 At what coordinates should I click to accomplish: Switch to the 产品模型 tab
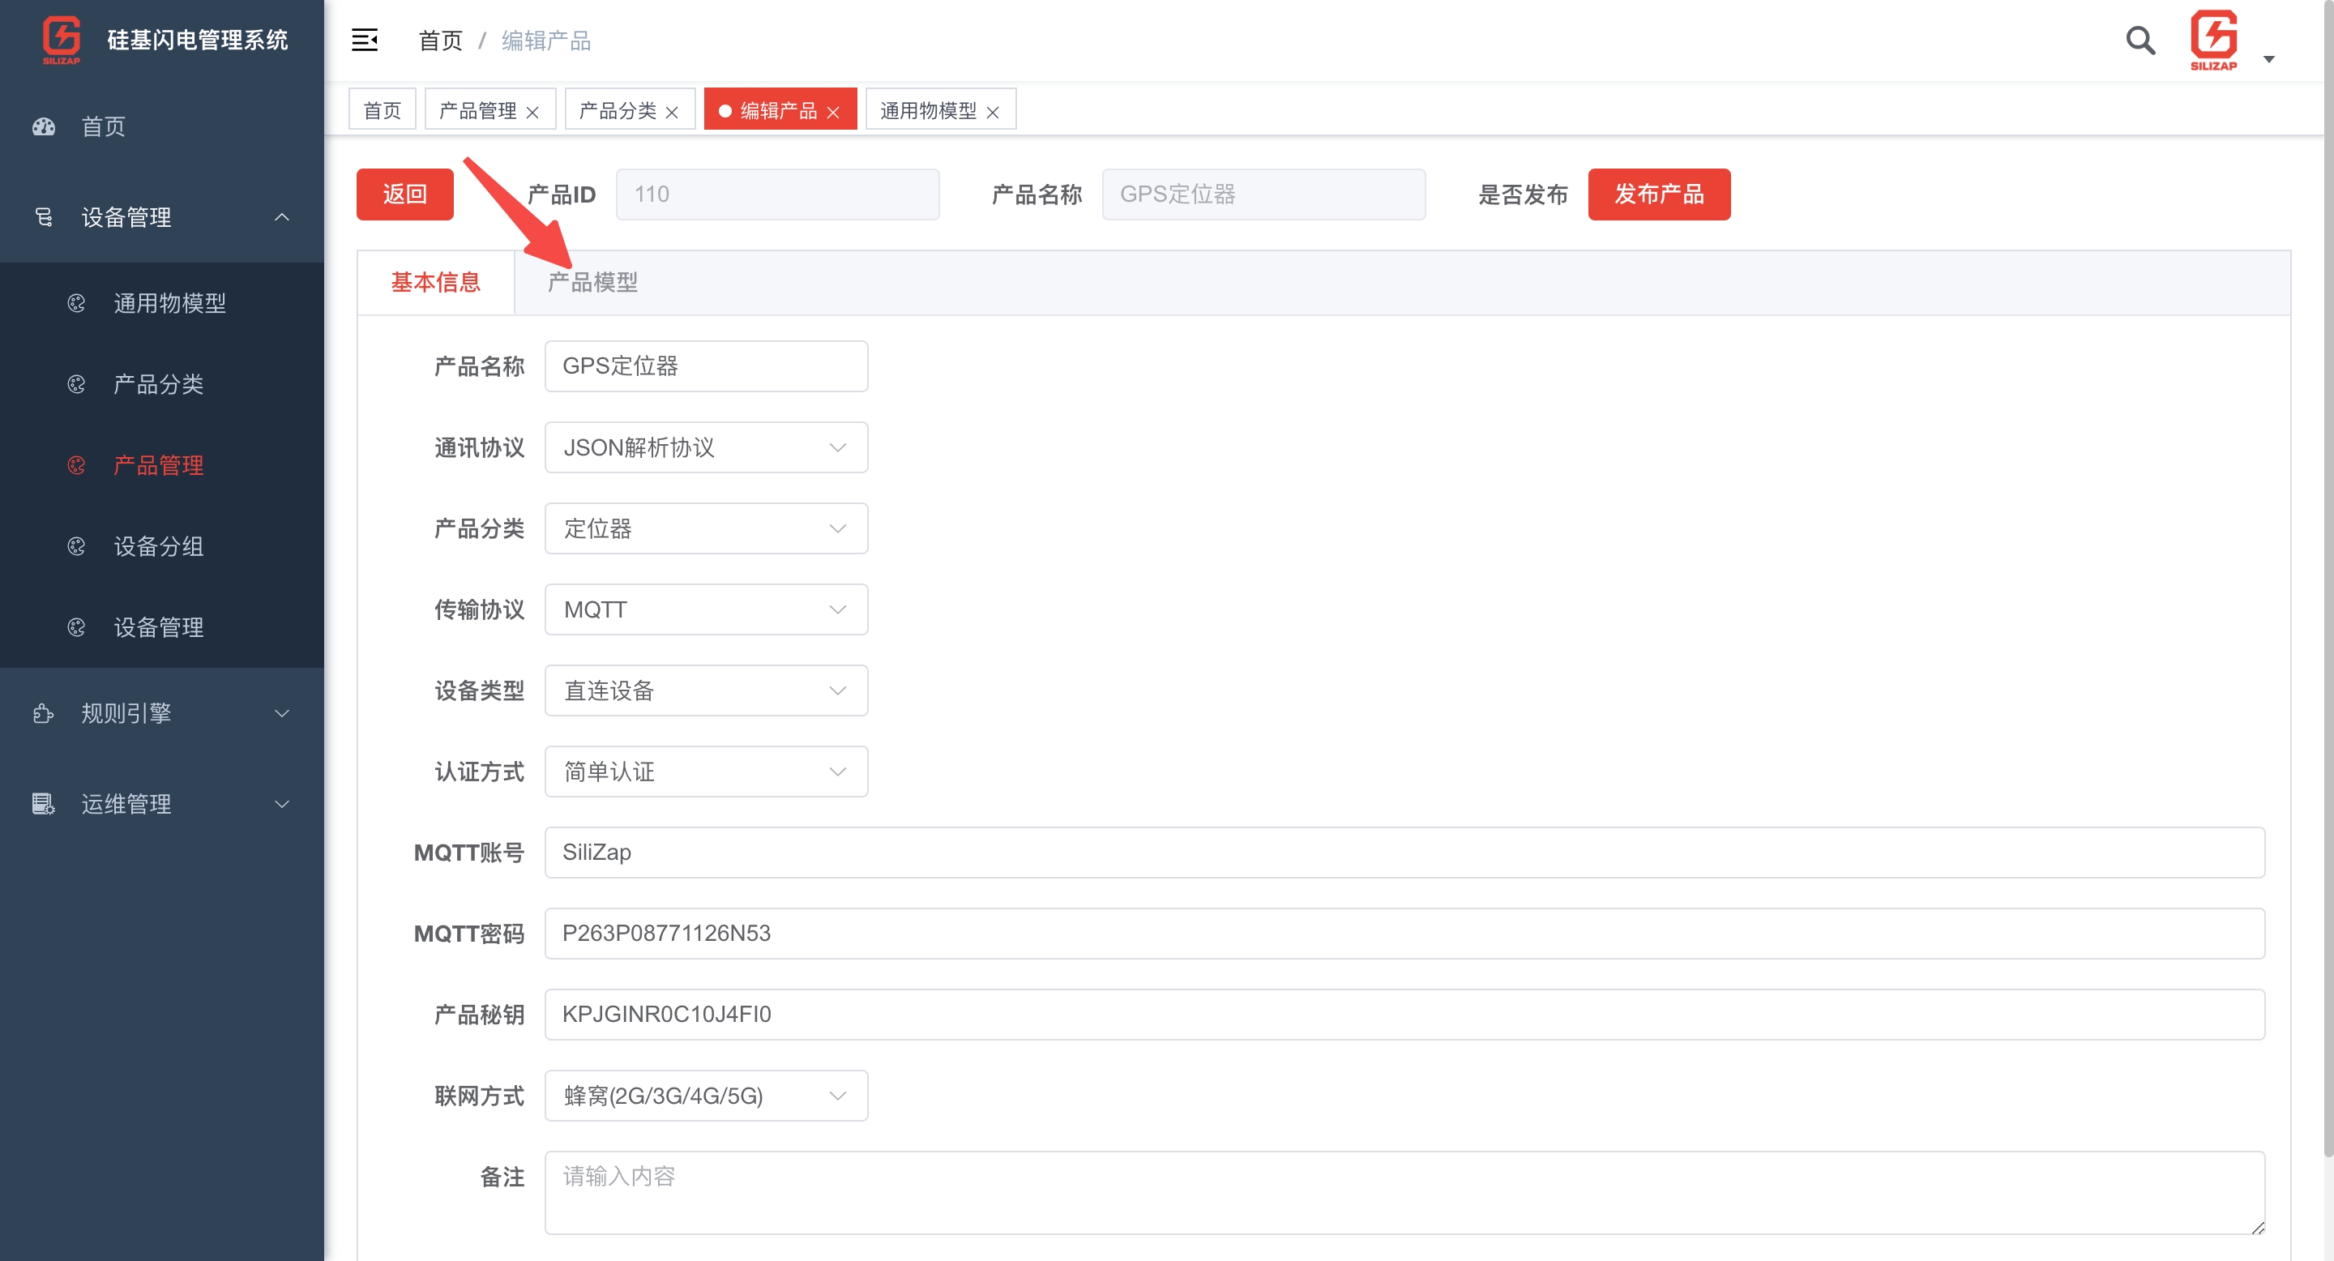pyautogui.click(x=592, y=282)
